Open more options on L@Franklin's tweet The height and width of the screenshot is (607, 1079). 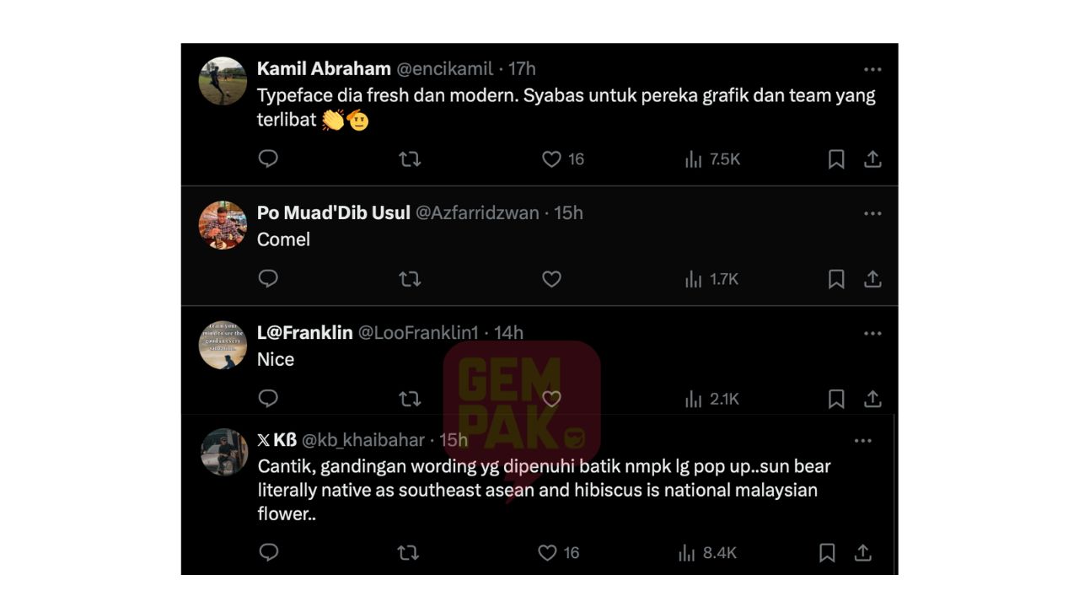[872, 334]
